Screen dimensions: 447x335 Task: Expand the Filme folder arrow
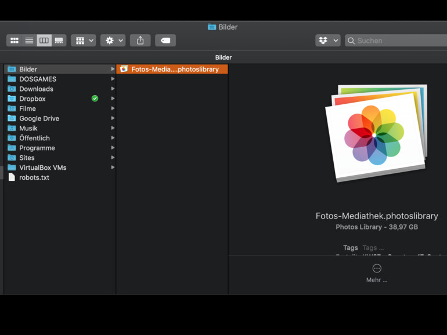(x=113, y=108)
